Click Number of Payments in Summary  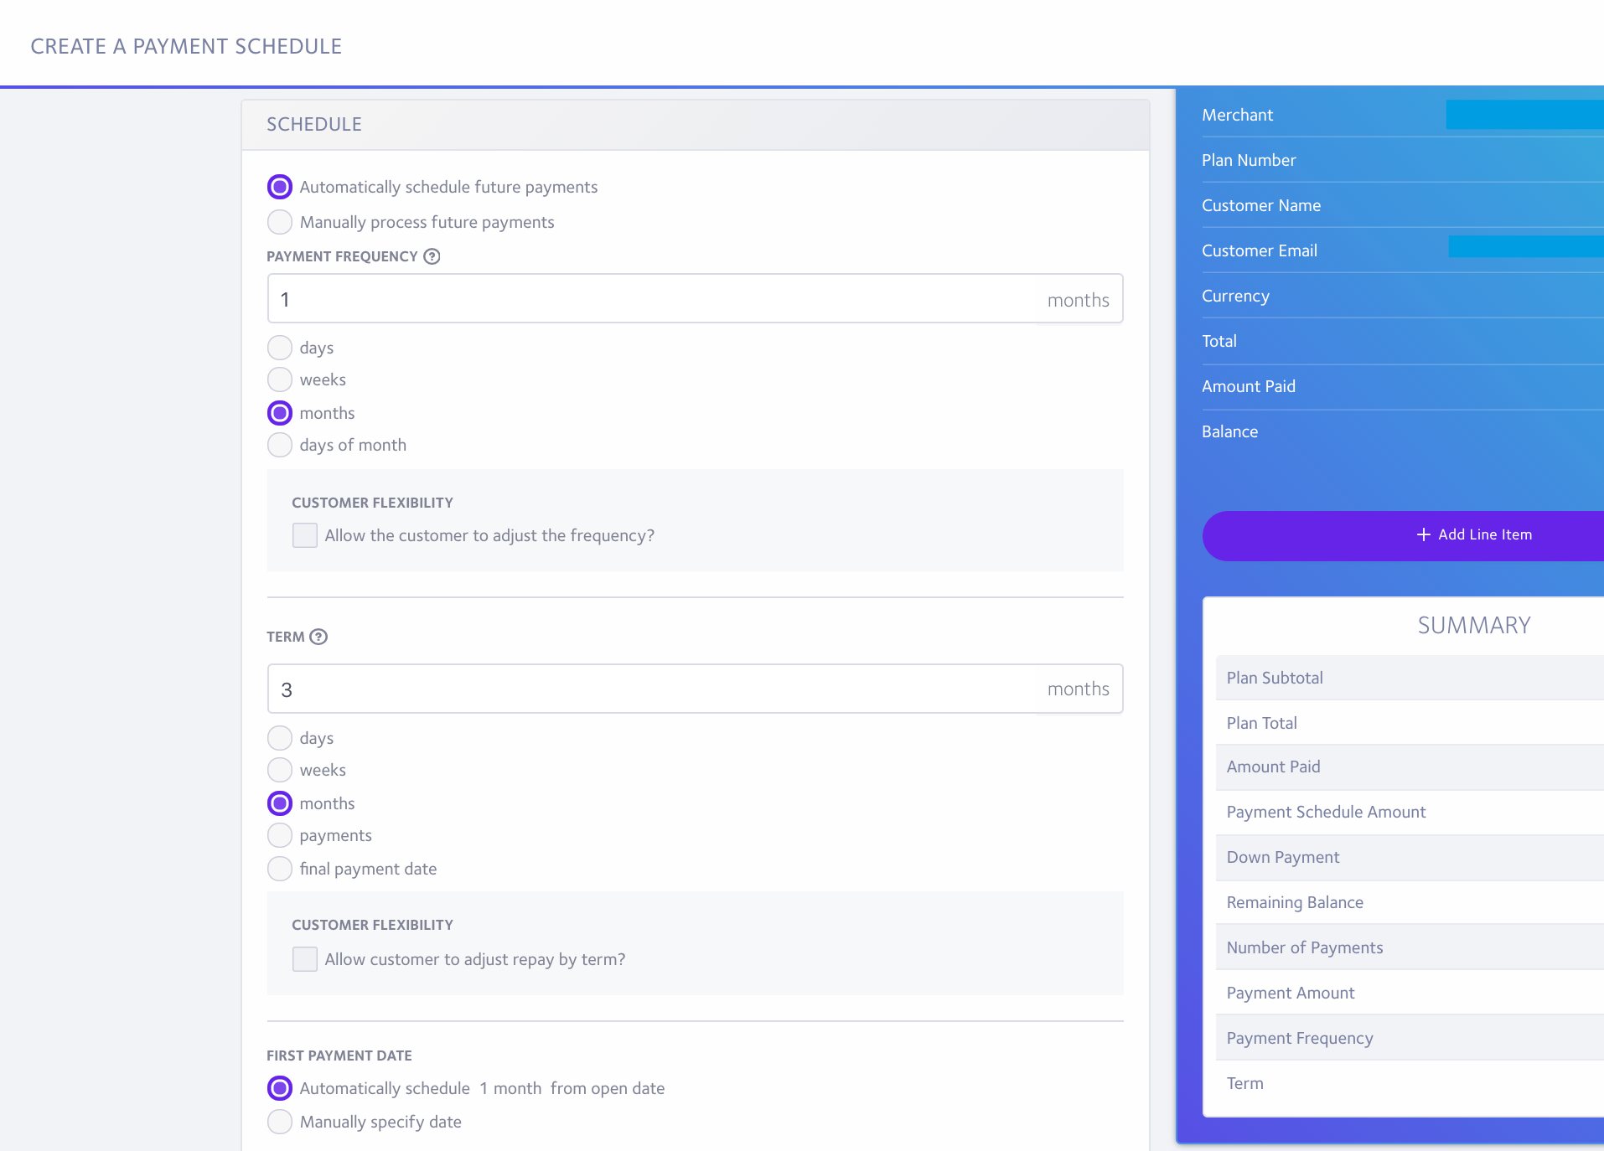click(x=1410, y=947)
